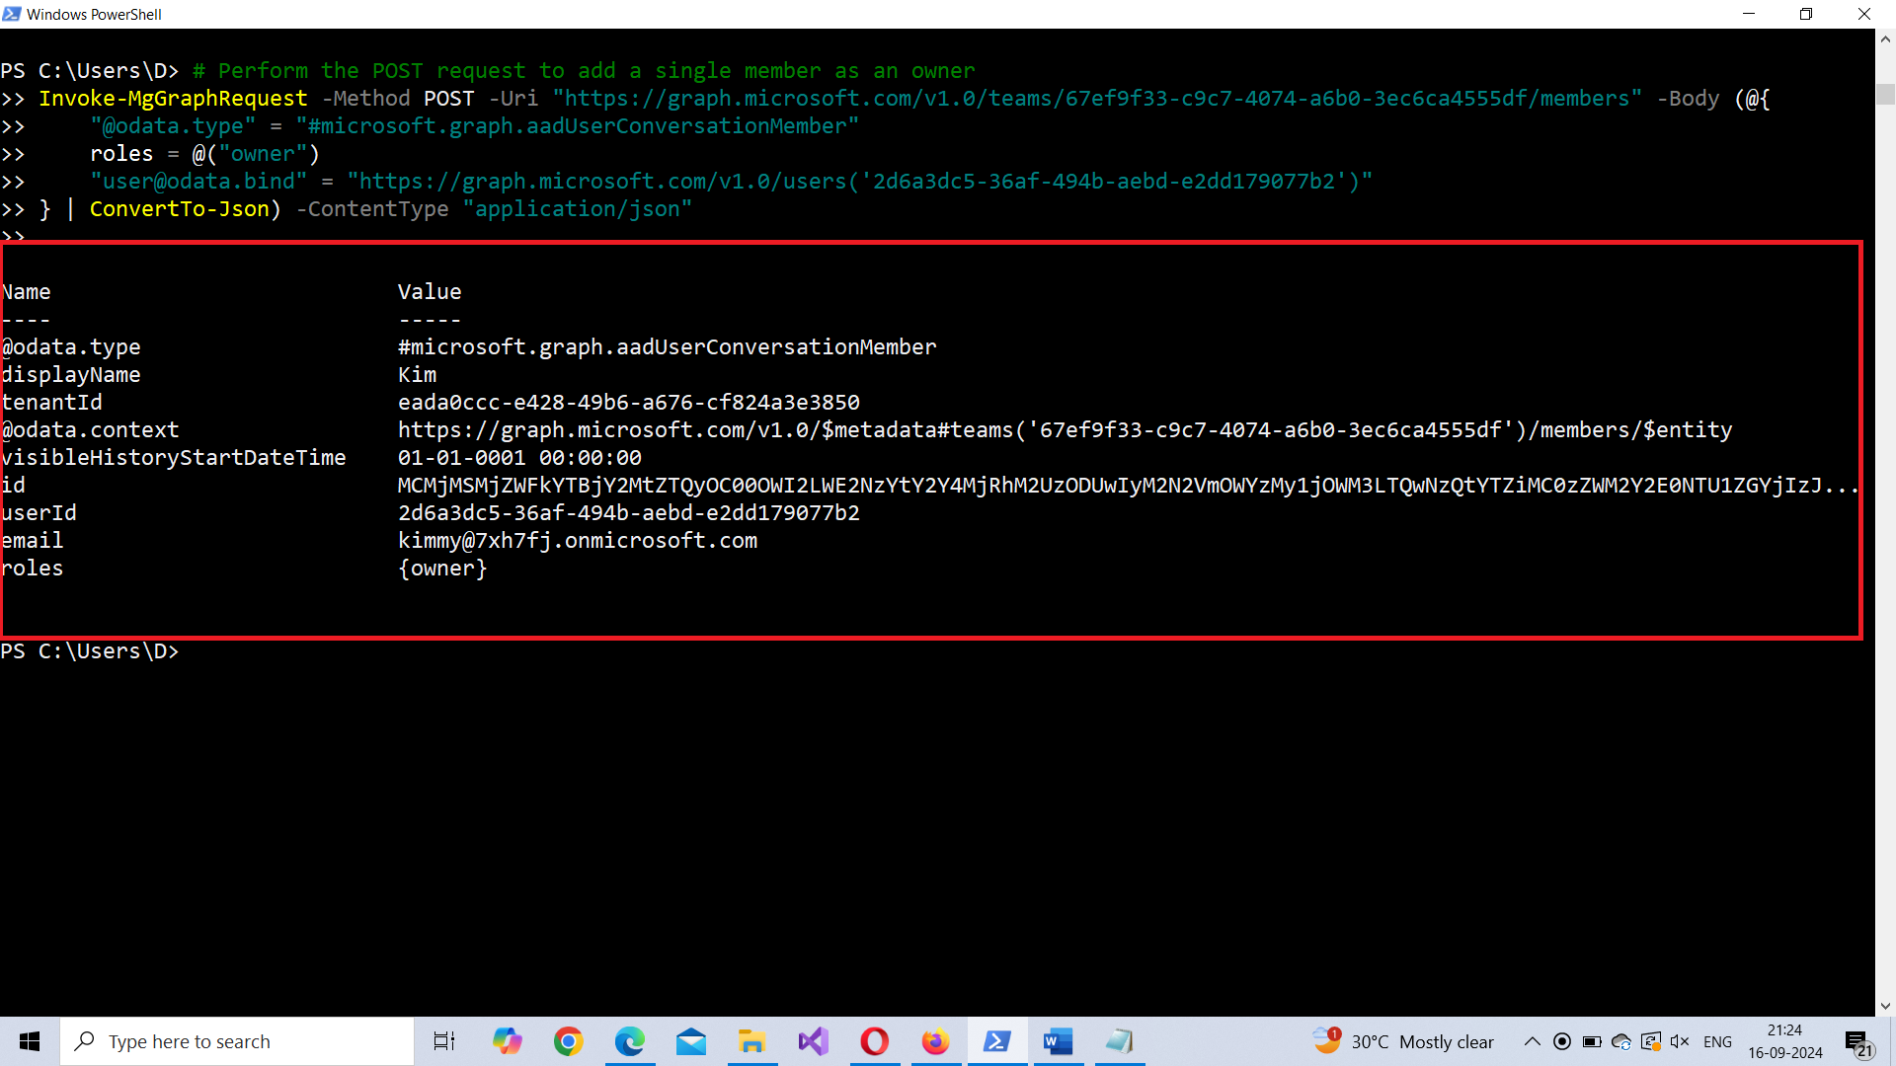The height and width of the screenshot is (1066, 1896).
Task: Click the PowerShell icon in the title bar
Action: pos(12,14)
